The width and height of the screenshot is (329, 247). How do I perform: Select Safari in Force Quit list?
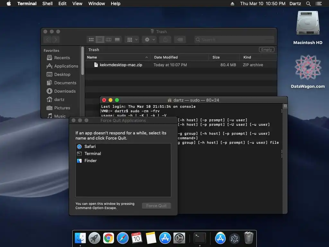[123, 147]
